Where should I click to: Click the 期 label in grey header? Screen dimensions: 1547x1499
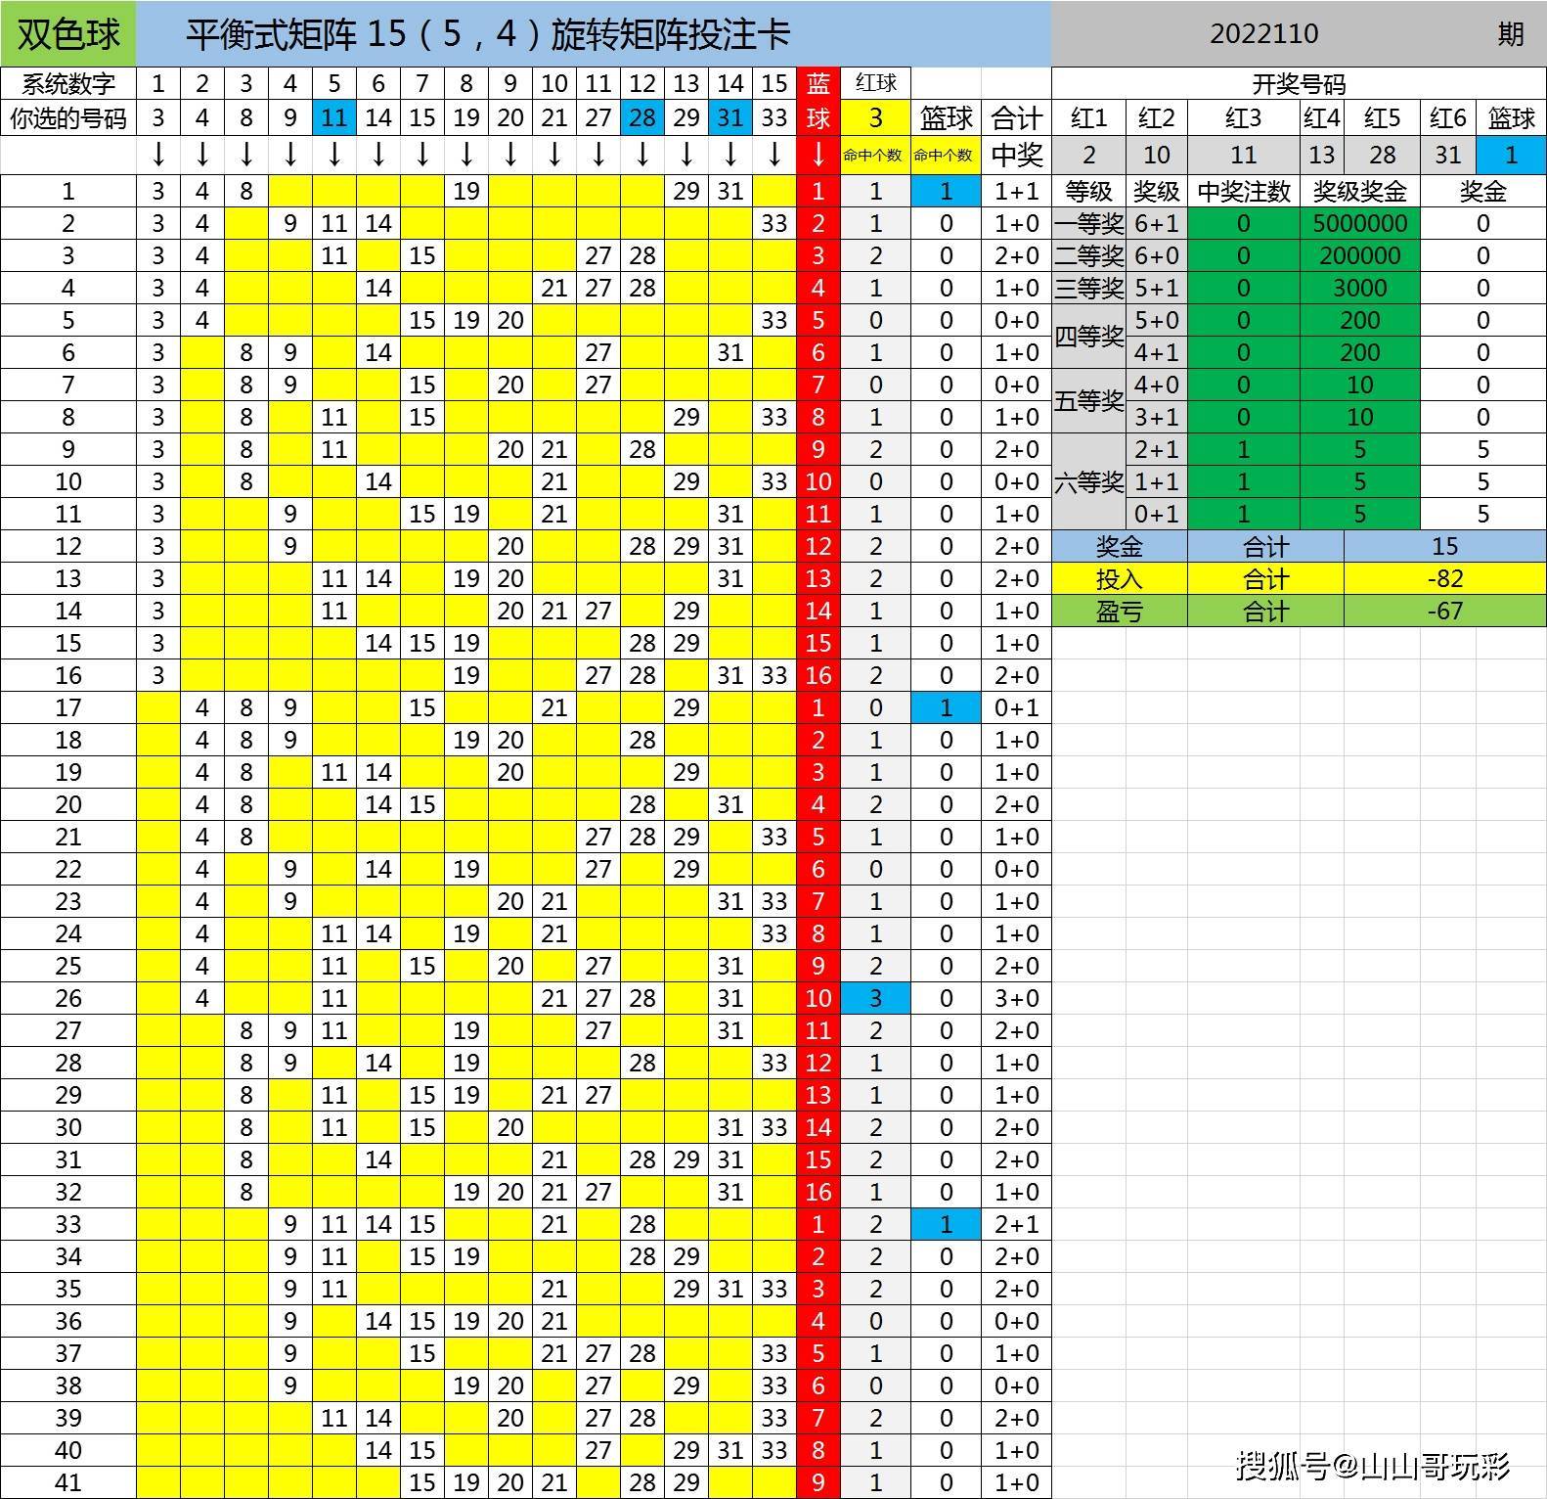pyautogui.click(x=1511, y=34)
